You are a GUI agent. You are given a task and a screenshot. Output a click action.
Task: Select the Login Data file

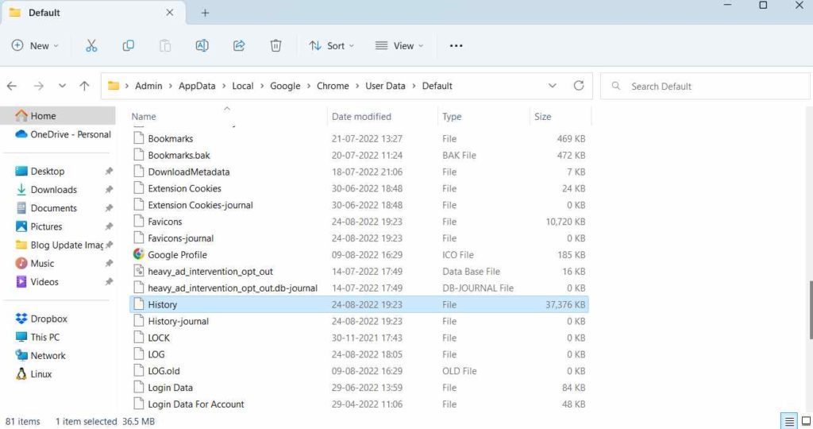[x=359, y=388]
